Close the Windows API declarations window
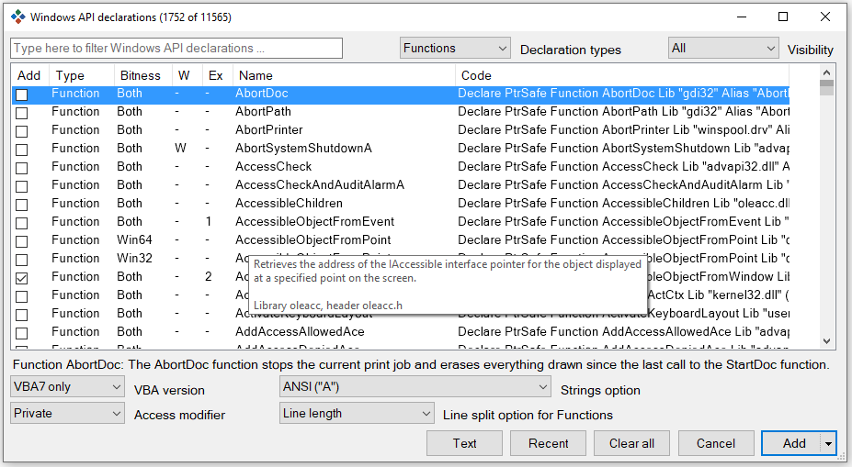 824,17
